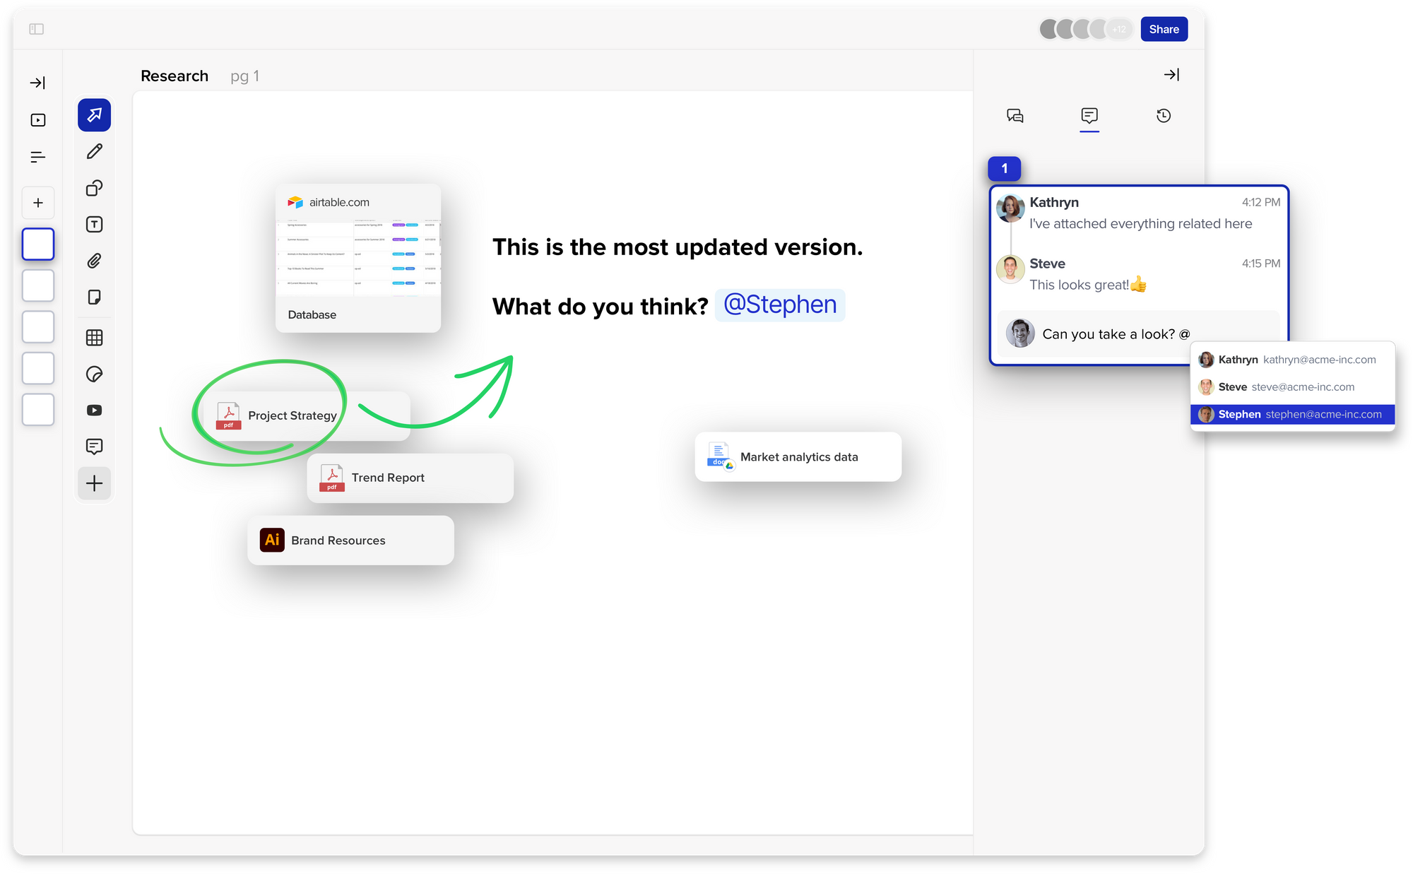Select the arrow pointer tool
Screen dimensions: 1413x874
tap(94, 115)
